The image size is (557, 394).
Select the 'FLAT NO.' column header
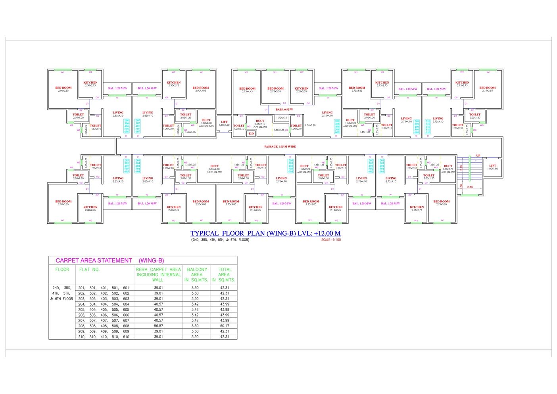89,269
